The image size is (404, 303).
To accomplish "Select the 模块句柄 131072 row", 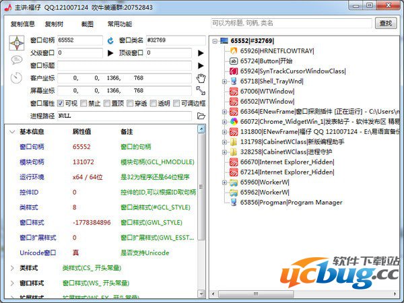I will tap(102, 162).
